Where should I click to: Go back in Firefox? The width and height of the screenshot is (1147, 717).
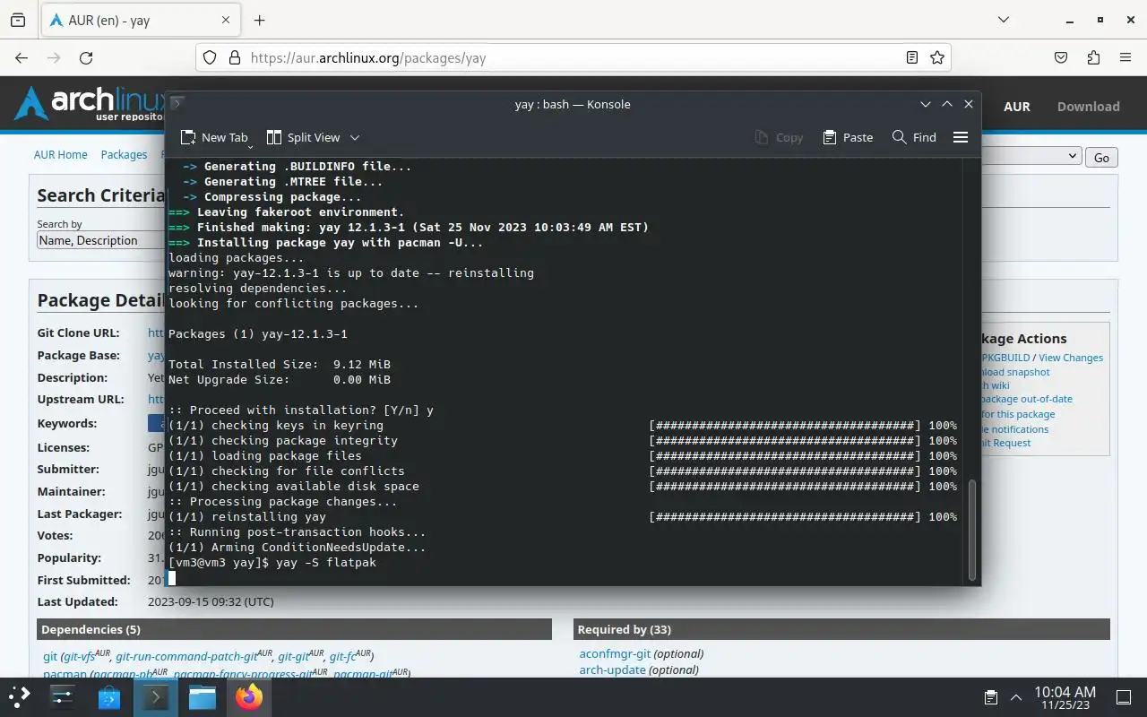tap(22, 57)
